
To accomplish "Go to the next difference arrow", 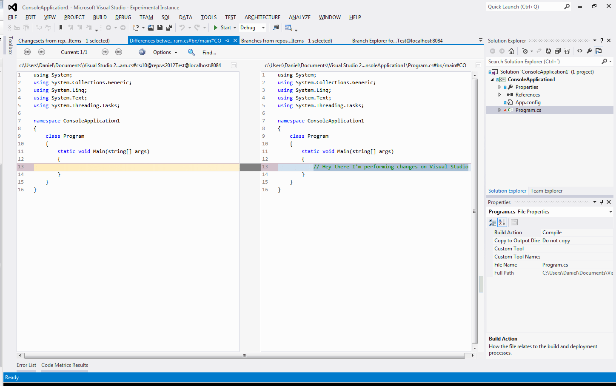I will coord(105,52).
